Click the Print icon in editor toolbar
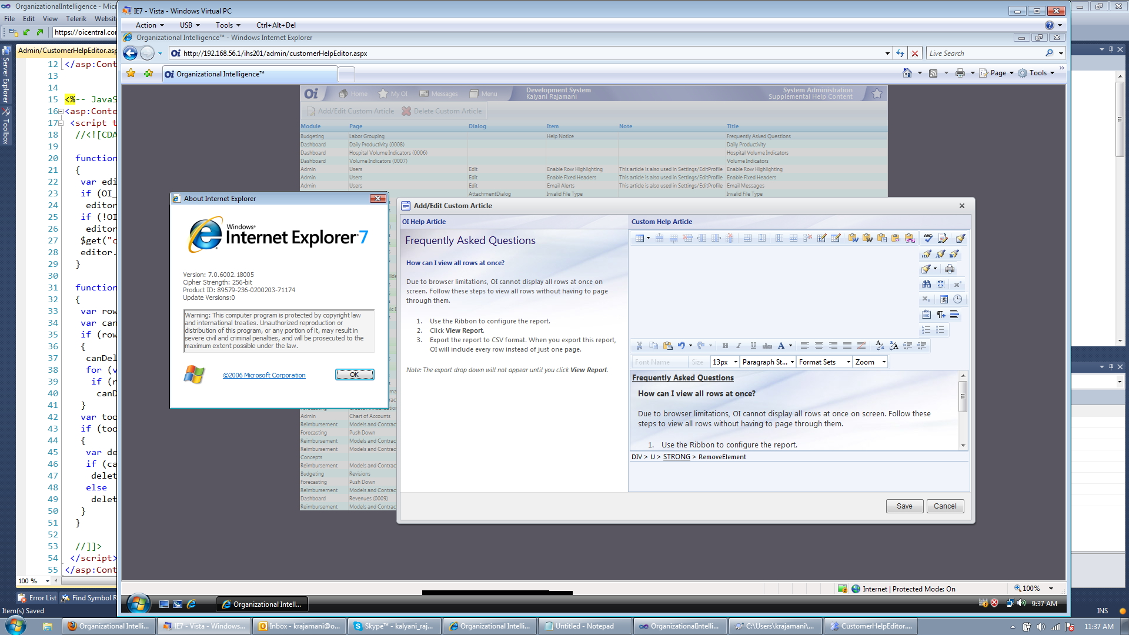This screenshot has width=1129, height=635. pyautogui.click(x=949, y=269)
